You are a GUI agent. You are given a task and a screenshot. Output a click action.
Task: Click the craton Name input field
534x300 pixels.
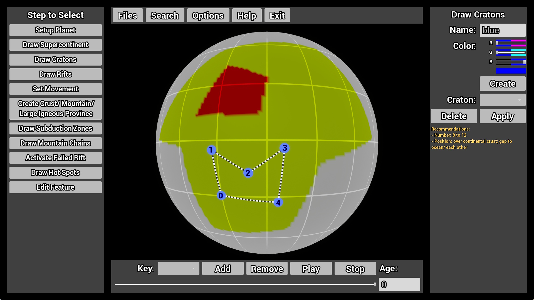pos(502,30)
